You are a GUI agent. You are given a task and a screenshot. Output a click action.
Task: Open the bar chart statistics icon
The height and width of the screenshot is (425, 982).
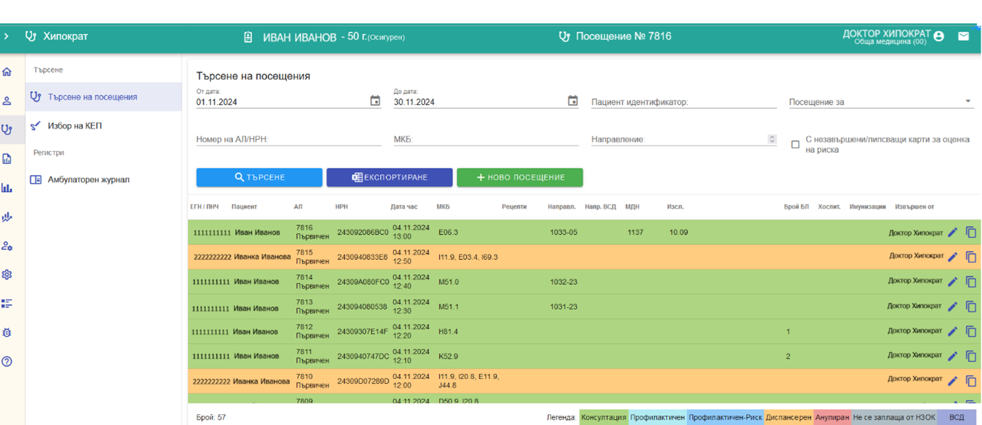[7, 188]
